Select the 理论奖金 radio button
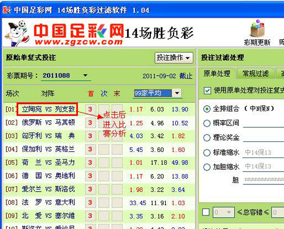The height and width of the screenshot is (229, 284). (207, 138)
